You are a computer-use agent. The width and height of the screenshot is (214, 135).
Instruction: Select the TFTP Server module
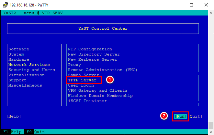(82, 80)
